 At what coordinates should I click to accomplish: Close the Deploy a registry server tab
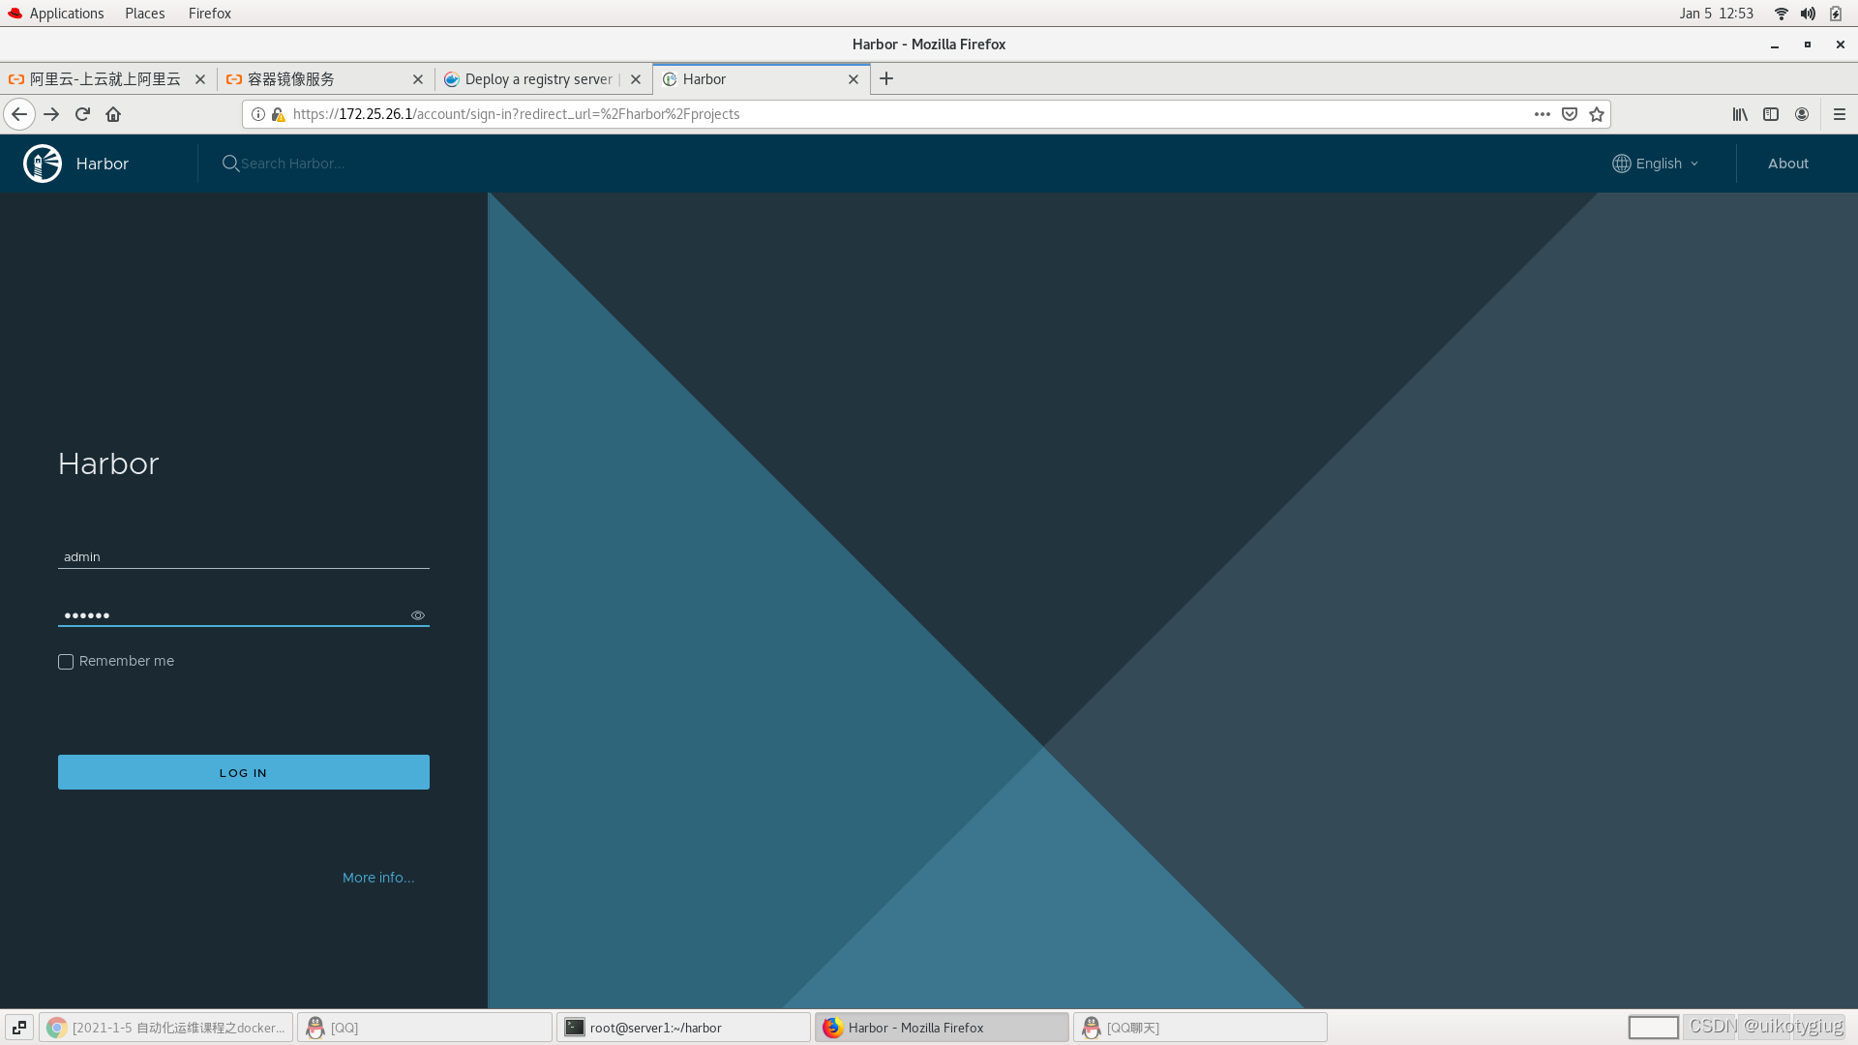coord(636,79)
